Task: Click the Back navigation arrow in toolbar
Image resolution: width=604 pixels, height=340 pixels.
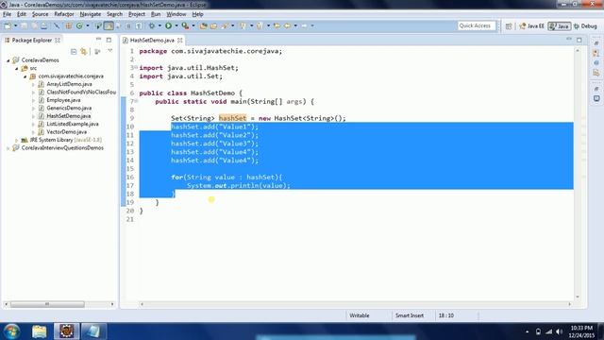Action: (x=287, y=25)
